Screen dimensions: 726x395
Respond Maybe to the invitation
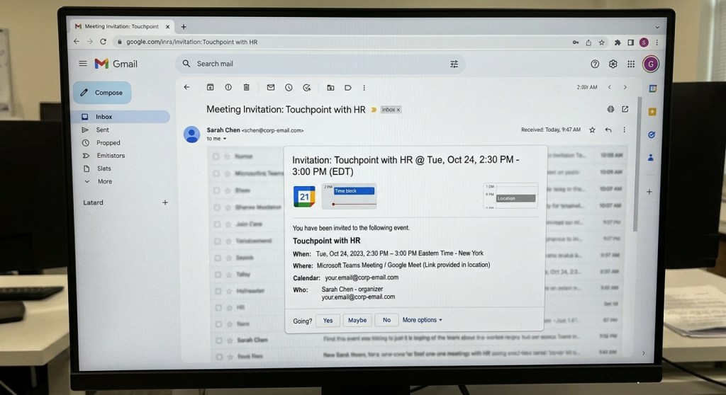pos(357,320)
